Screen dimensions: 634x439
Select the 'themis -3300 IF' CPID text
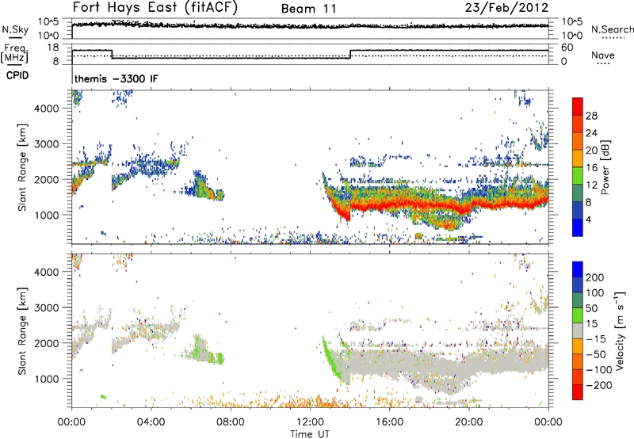tap(116, 78)
